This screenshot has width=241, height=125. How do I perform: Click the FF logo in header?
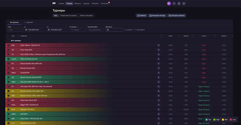pyautogui.click(x=54, y=3)
